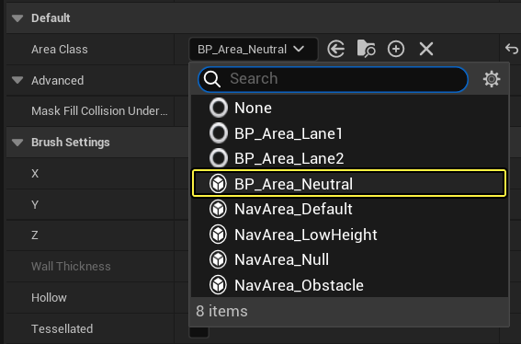This screenshot has width=521, height=344.
Task: Click the X brush setting label
Action: click(x=35, y=173)
